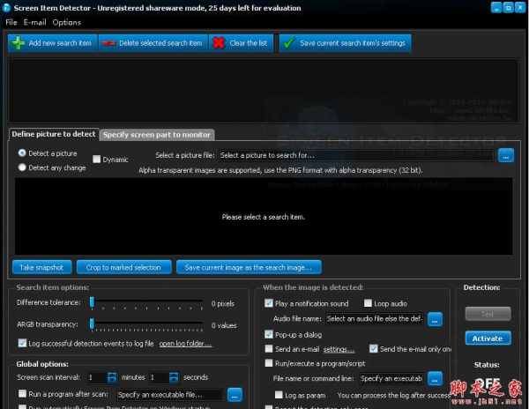Click the seconds spinner arrows for scan interval
Screen dimensions: 529x409
[x=174, y=377]
